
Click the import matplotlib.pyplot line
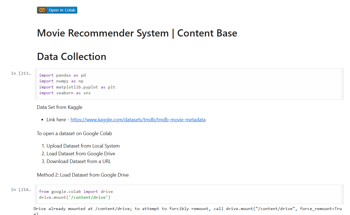[77, 87]
